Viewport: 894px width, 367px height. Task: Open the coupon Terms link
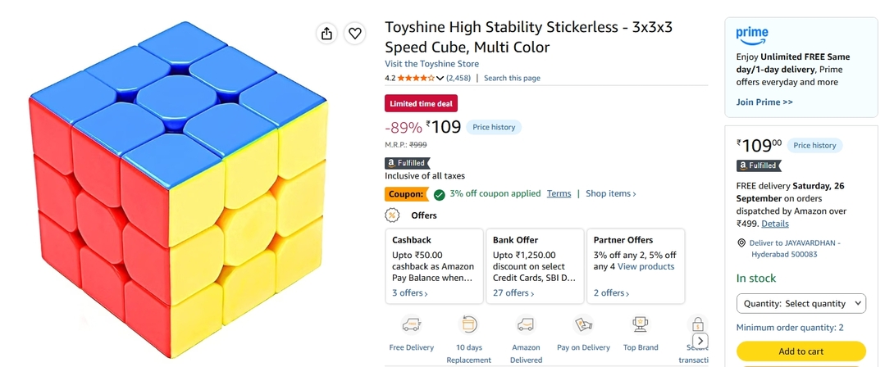[x=559, y=194]
